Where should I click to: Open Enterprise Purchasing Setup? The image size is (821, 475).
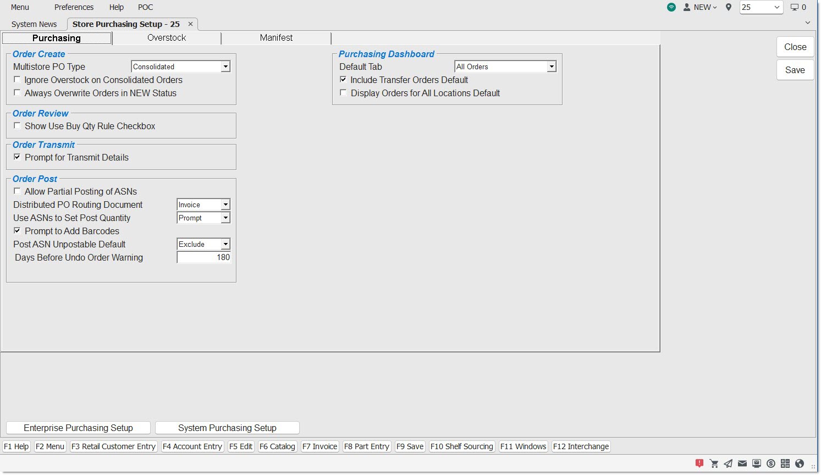point(78,428)
